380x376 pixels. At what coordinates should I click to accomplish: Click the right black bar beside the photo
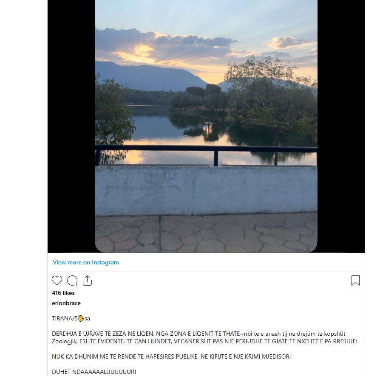tap(341, 126)
